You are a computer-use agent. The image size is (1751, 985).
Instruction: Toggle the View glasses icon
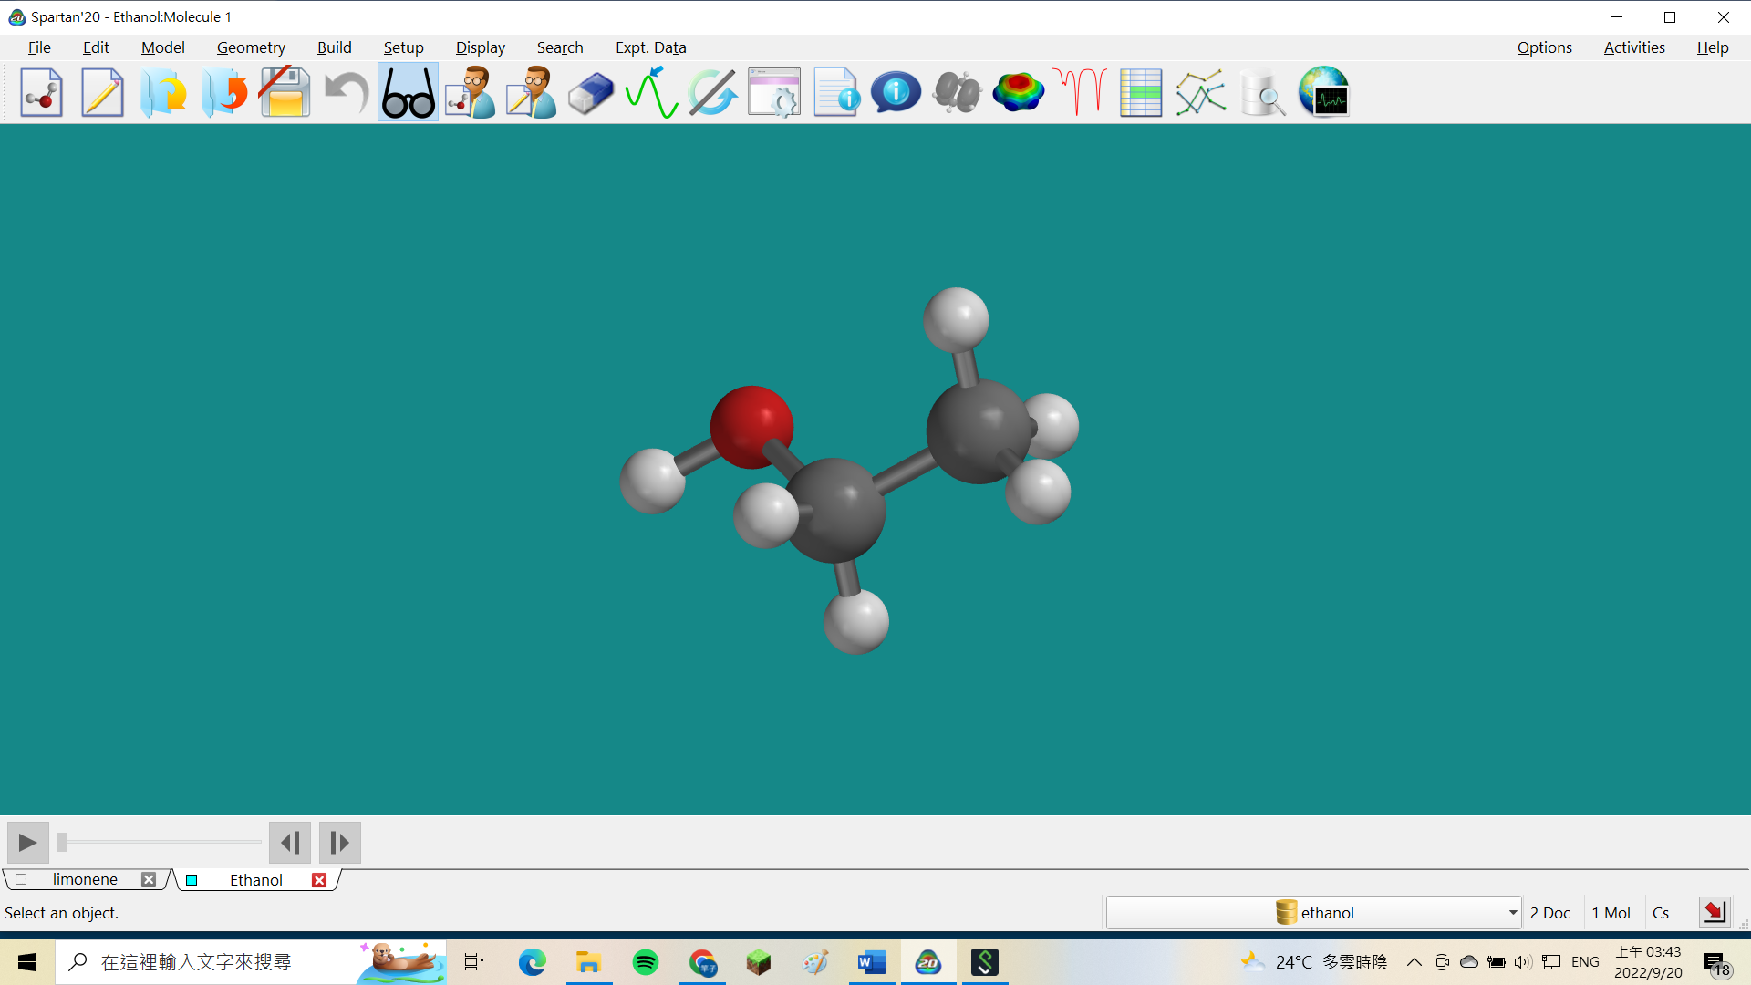pos(408,92)
